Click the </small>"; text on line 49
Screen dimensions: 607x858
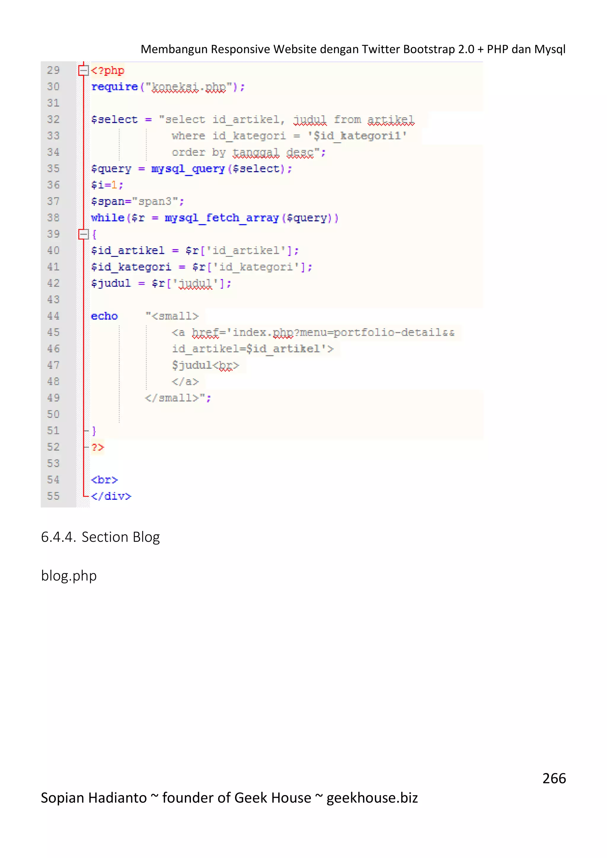click(178, 398)
